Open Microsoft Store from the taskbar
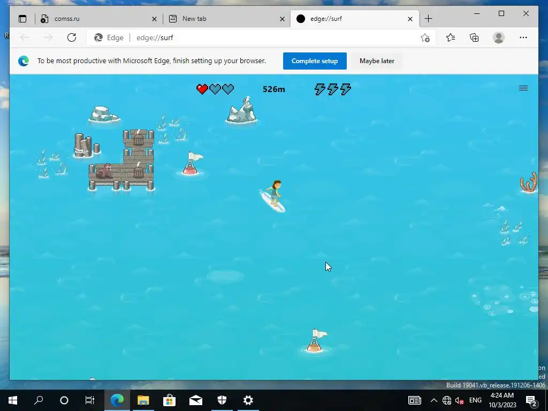 click(170, 400)
